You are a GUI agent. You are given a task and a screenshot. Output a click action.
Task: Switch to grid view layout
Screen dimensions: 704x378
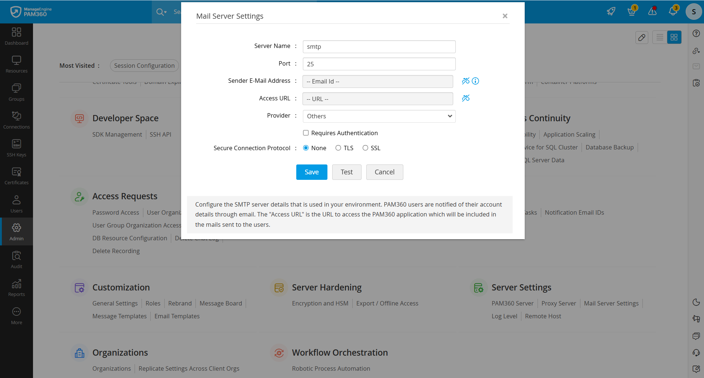click(x=674, y=37)
